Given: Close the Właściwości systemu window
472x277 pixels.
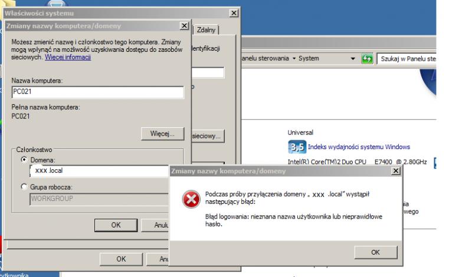Looking at the screenshot, I should point(235,14).
